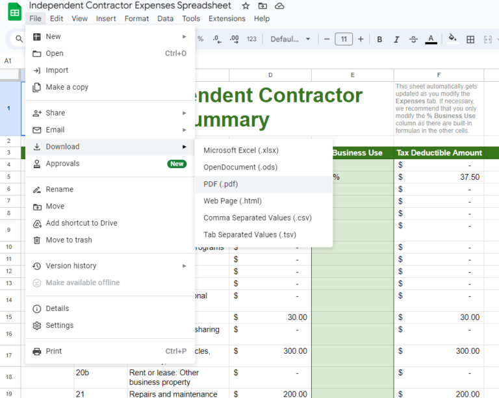499x398 pixels.
Task: Decrease decimal places button
Action: click(217, 39)
